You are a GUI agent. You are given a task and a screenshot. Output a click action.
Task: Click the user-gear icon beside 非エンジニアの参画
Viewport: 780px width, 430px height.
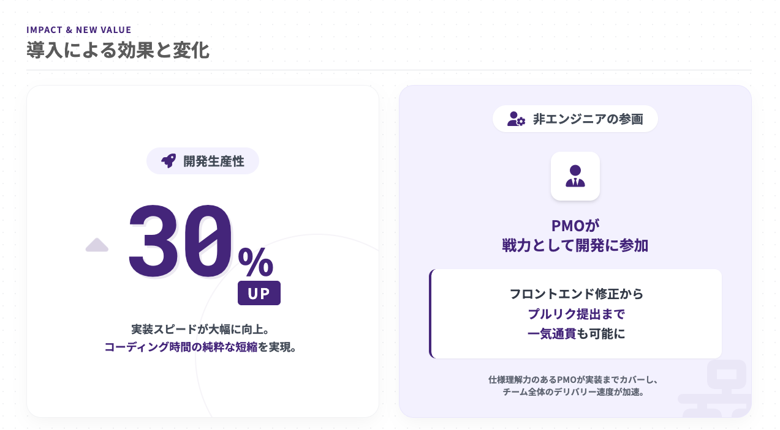(516, 119)
